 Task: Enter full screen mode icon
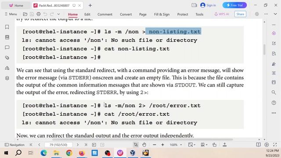click(x=275, y=144)
